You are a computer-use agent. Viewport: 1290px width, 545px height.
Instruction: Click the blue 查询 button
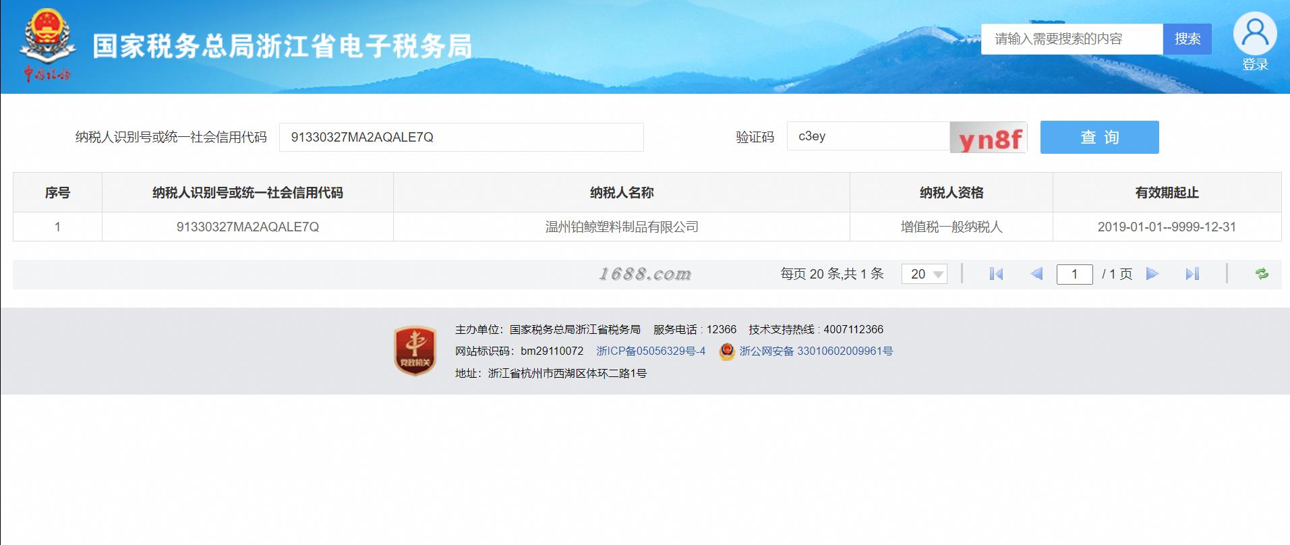(x=1099, y=137)
